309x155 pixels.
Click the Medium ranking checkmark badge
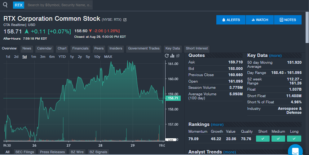tap(278, 139)
